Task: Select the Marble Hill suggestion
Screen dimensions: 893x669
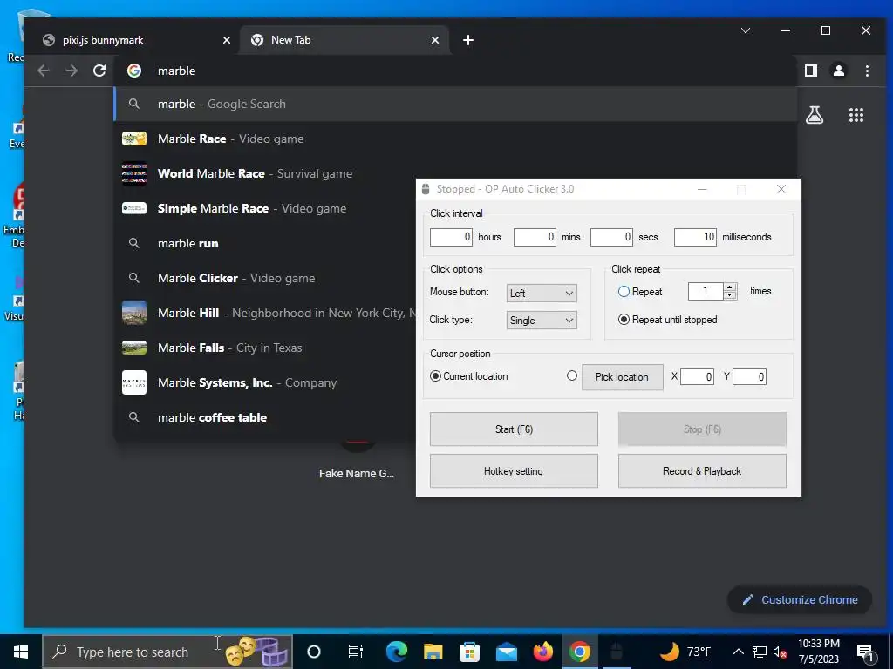Action: [265, 313]
